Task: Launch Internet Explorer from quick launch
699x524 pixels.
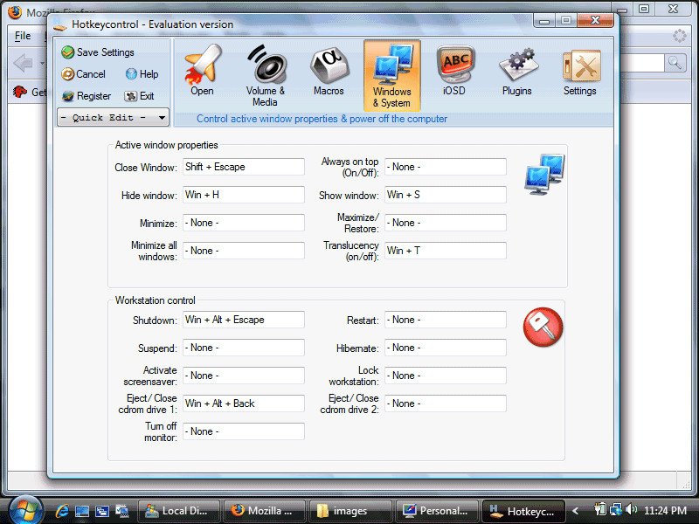Action: point(62,511)
